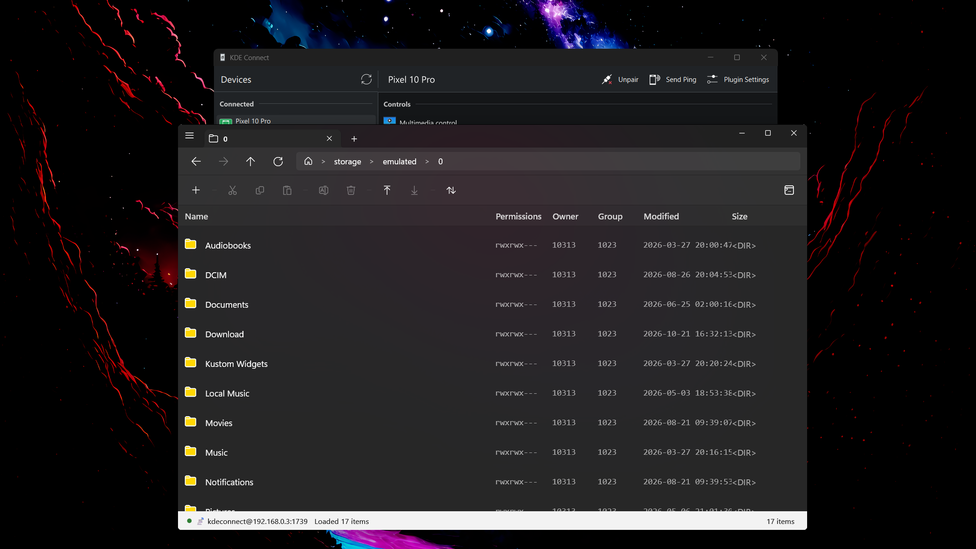
Task: Click Audiobooks folder icon
Action: (x=191, y=244)
